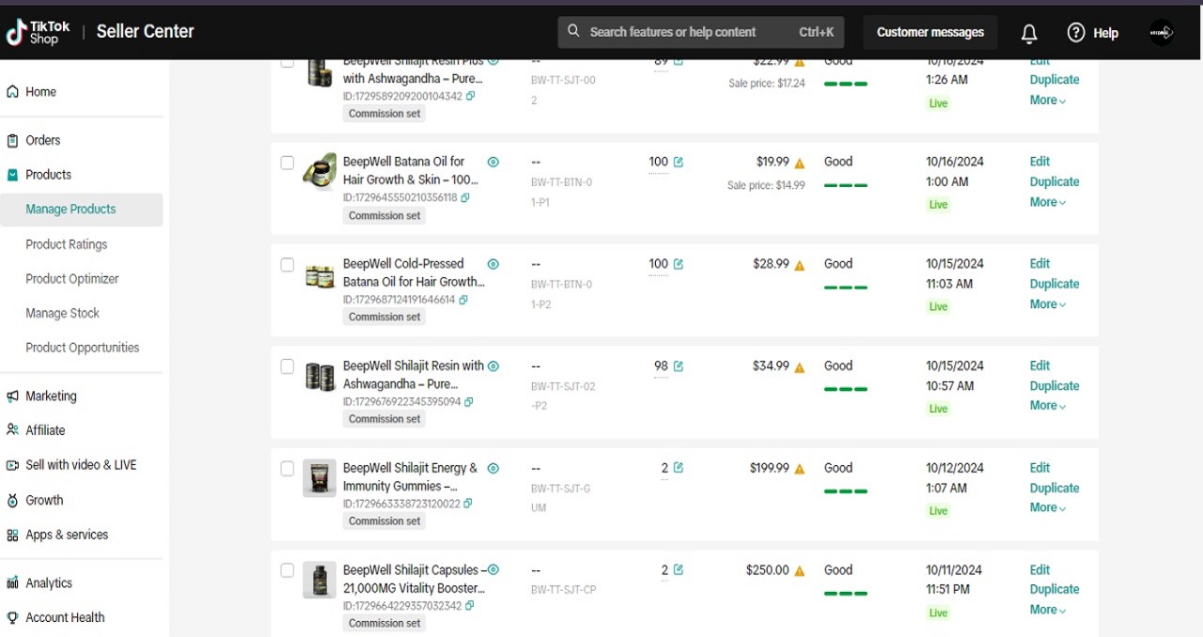The image size is (1203, 637).
Task: Click the TikTok Shop logo
Action: pos(39,32)
